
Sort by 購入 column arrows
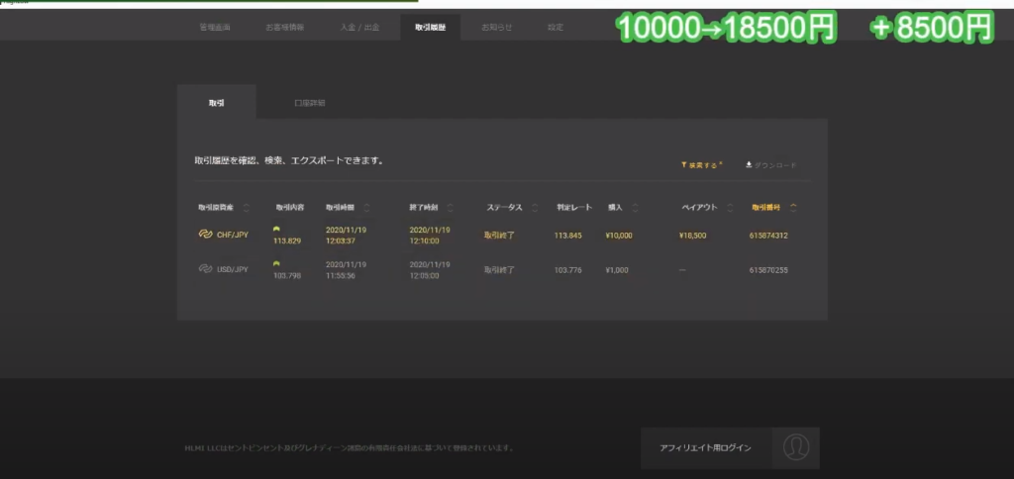pos(635,208)
